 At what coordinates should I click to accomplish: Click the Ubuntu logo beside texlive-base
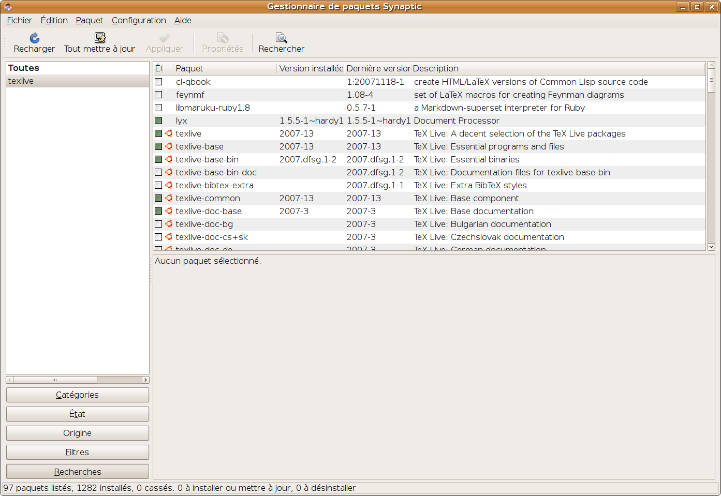[169, 146]
